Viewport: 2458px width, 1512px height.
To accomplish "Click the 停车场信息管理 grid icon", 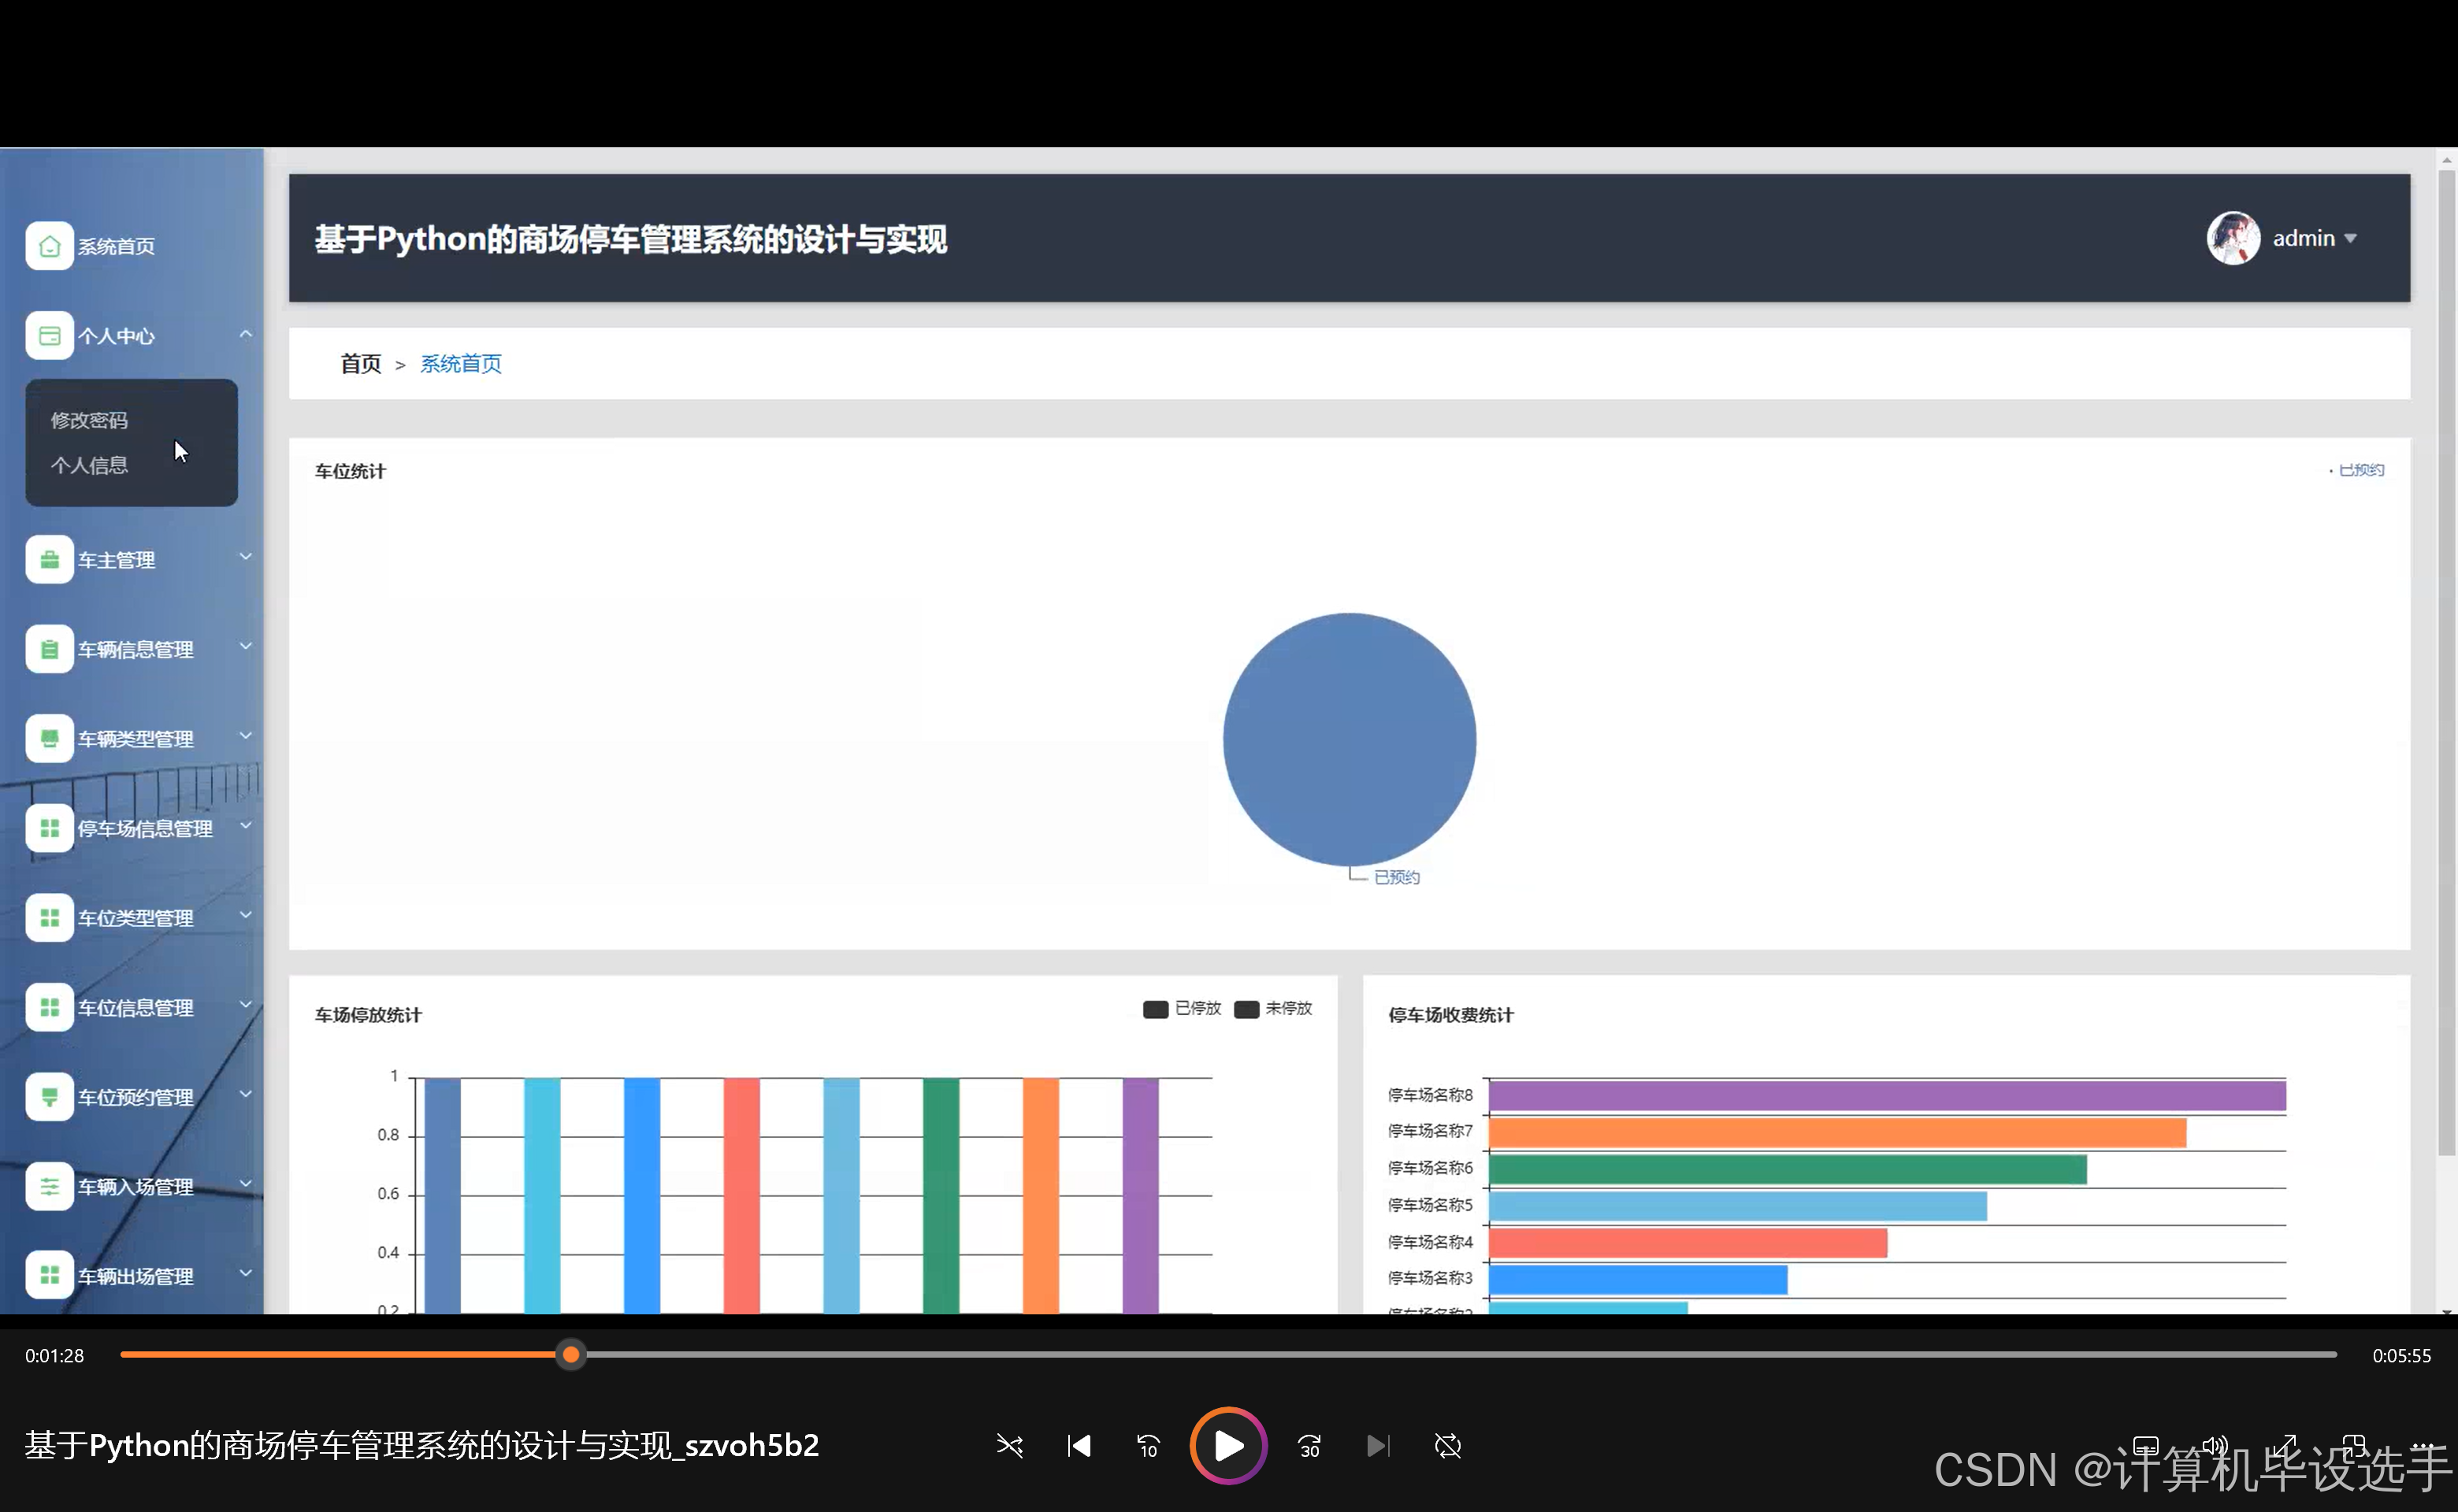I will coord(49,829).
